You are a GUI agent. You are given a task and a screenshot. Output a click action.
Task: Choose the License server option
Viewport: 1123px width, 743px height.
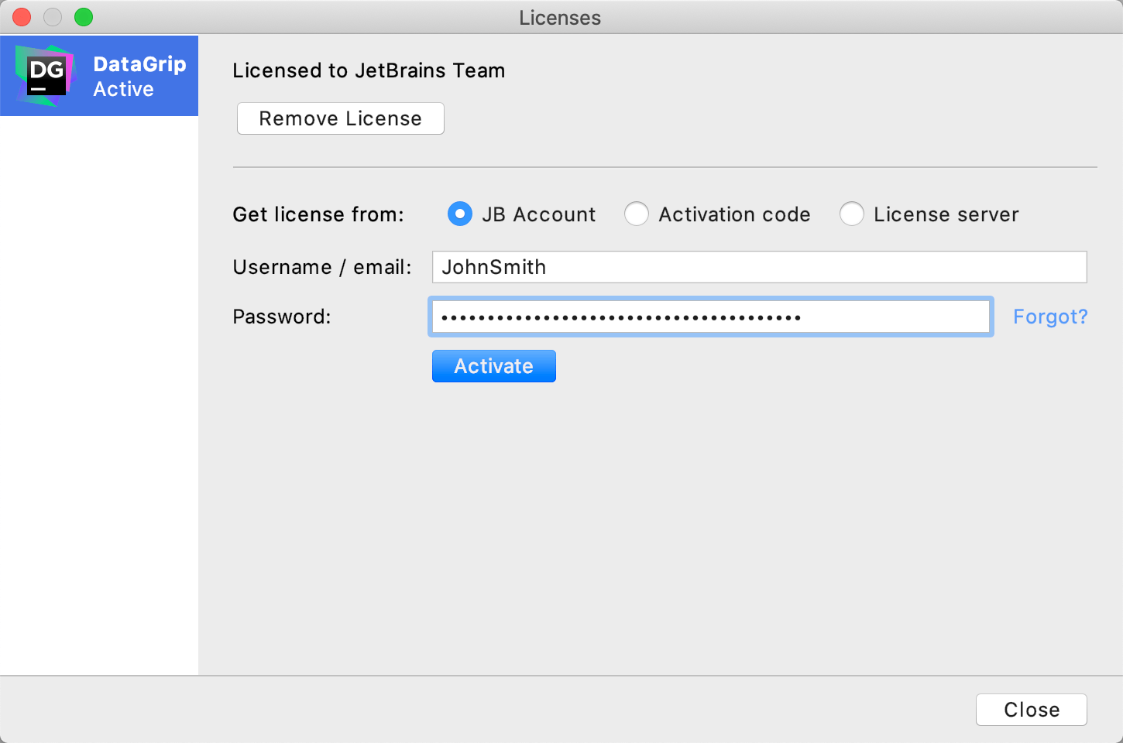[852, 214]
